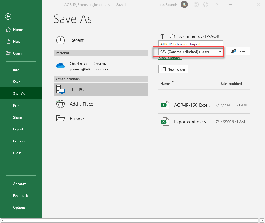Open the More options link
This screenshot has height=223, width=265.
170,58
